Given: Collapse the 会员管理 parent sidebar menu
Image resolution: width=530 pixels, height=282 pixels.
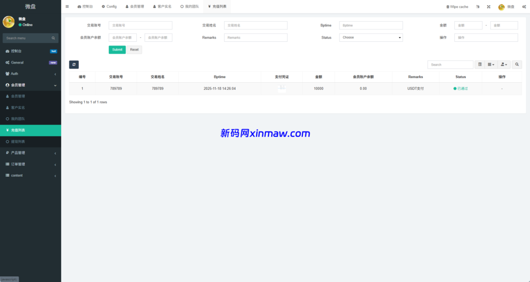Looking at the screenshot, I should point(31,85).
